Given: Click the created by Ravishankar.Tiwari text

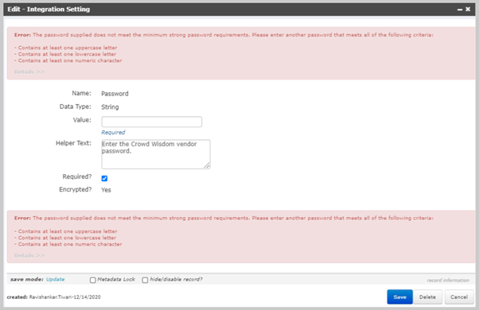Looking at the screenshot, I should click(x=54, y=296).
